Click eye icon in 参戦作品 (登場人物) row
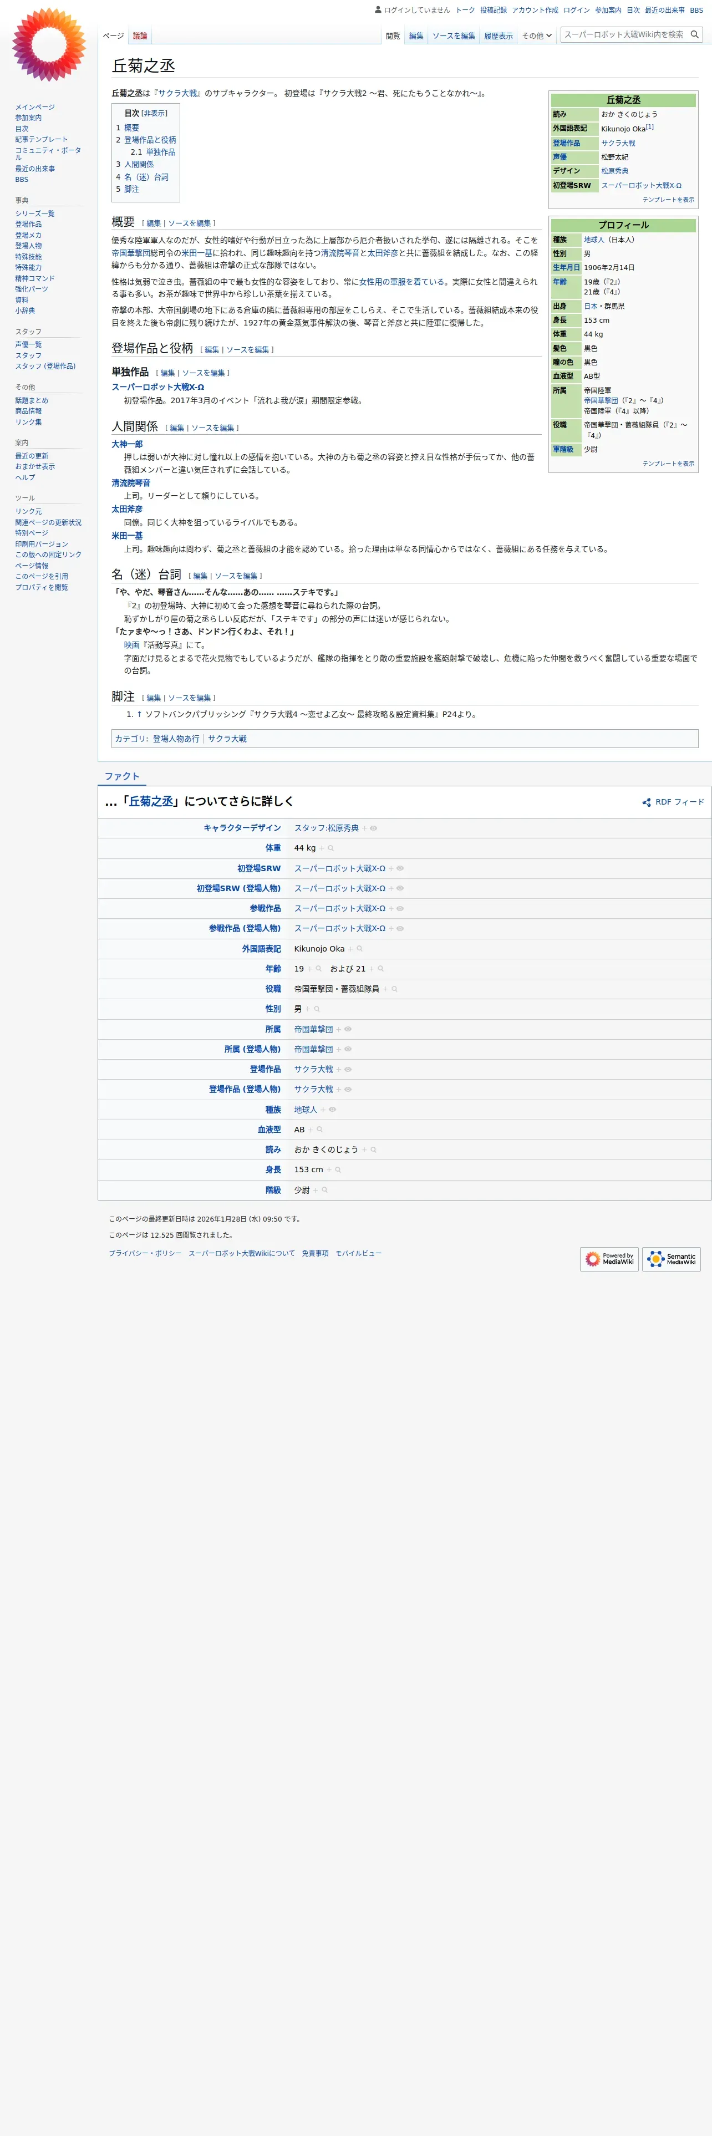 [x=400, y=929]
